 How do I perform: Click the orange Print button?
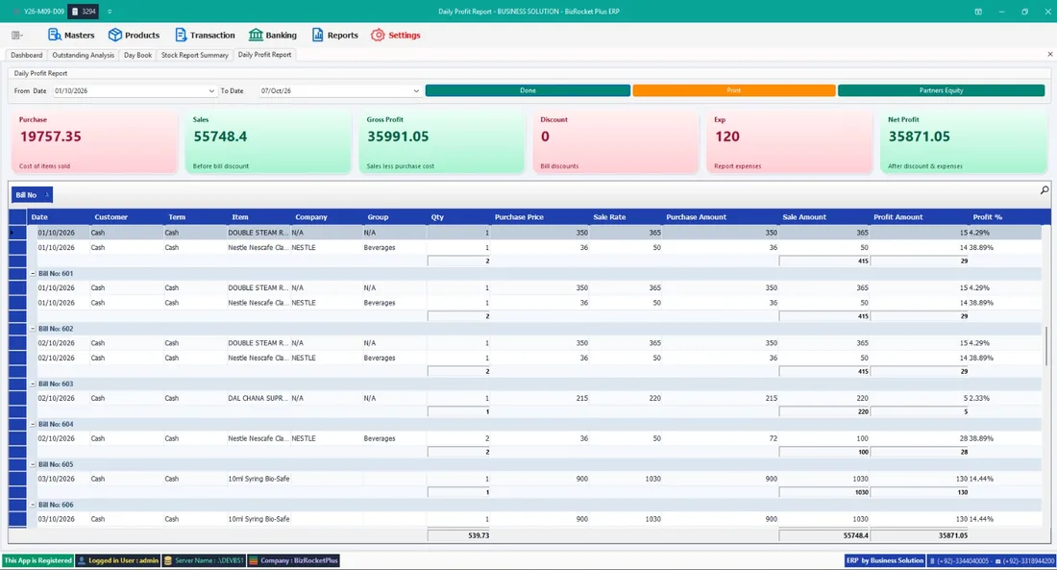733,90
